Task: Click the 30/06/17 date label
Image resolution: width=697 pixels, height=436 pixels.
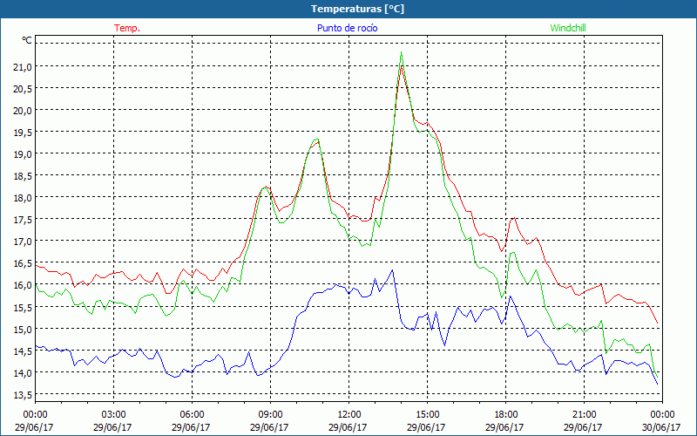Action: (661, 427)
